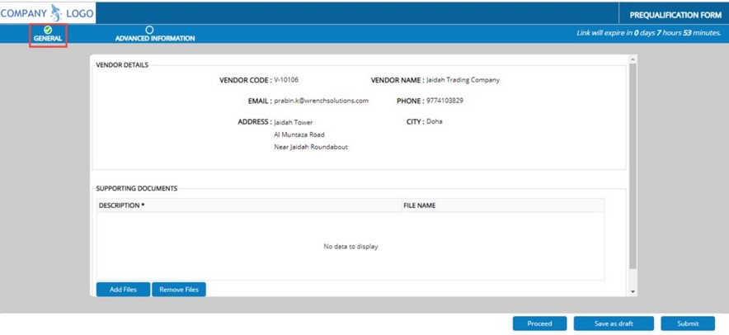Click the Add Files button
This screenshot has height=335, width=729.
point(123,290)
